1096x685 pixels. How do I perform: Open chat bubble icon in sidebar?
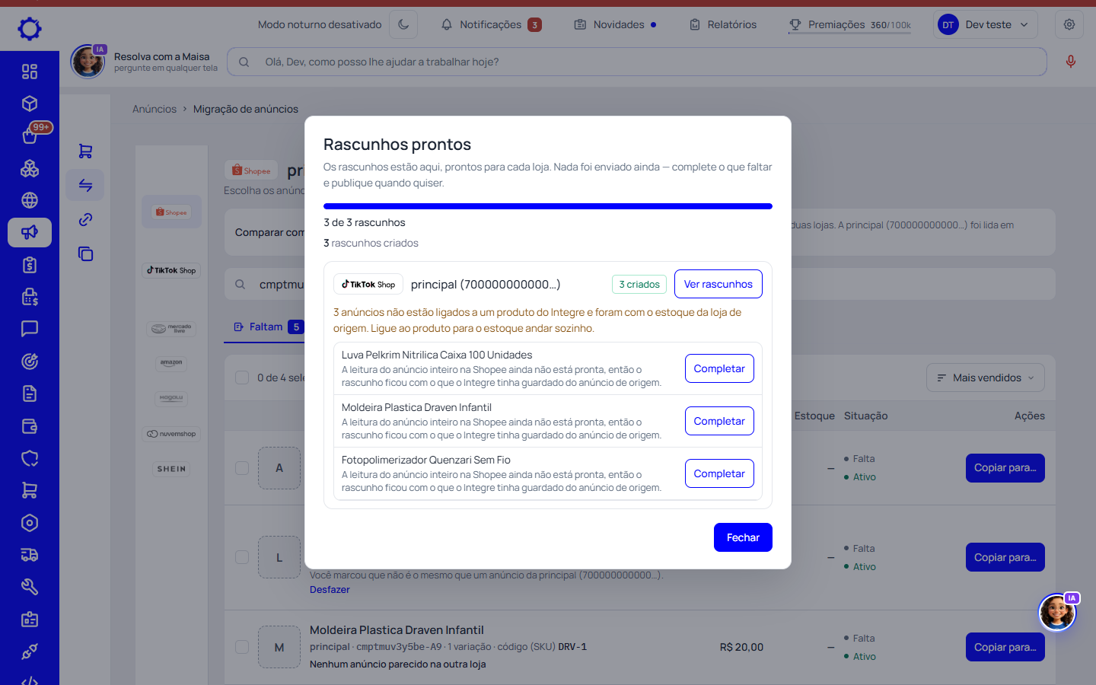(x=30, y=329)
